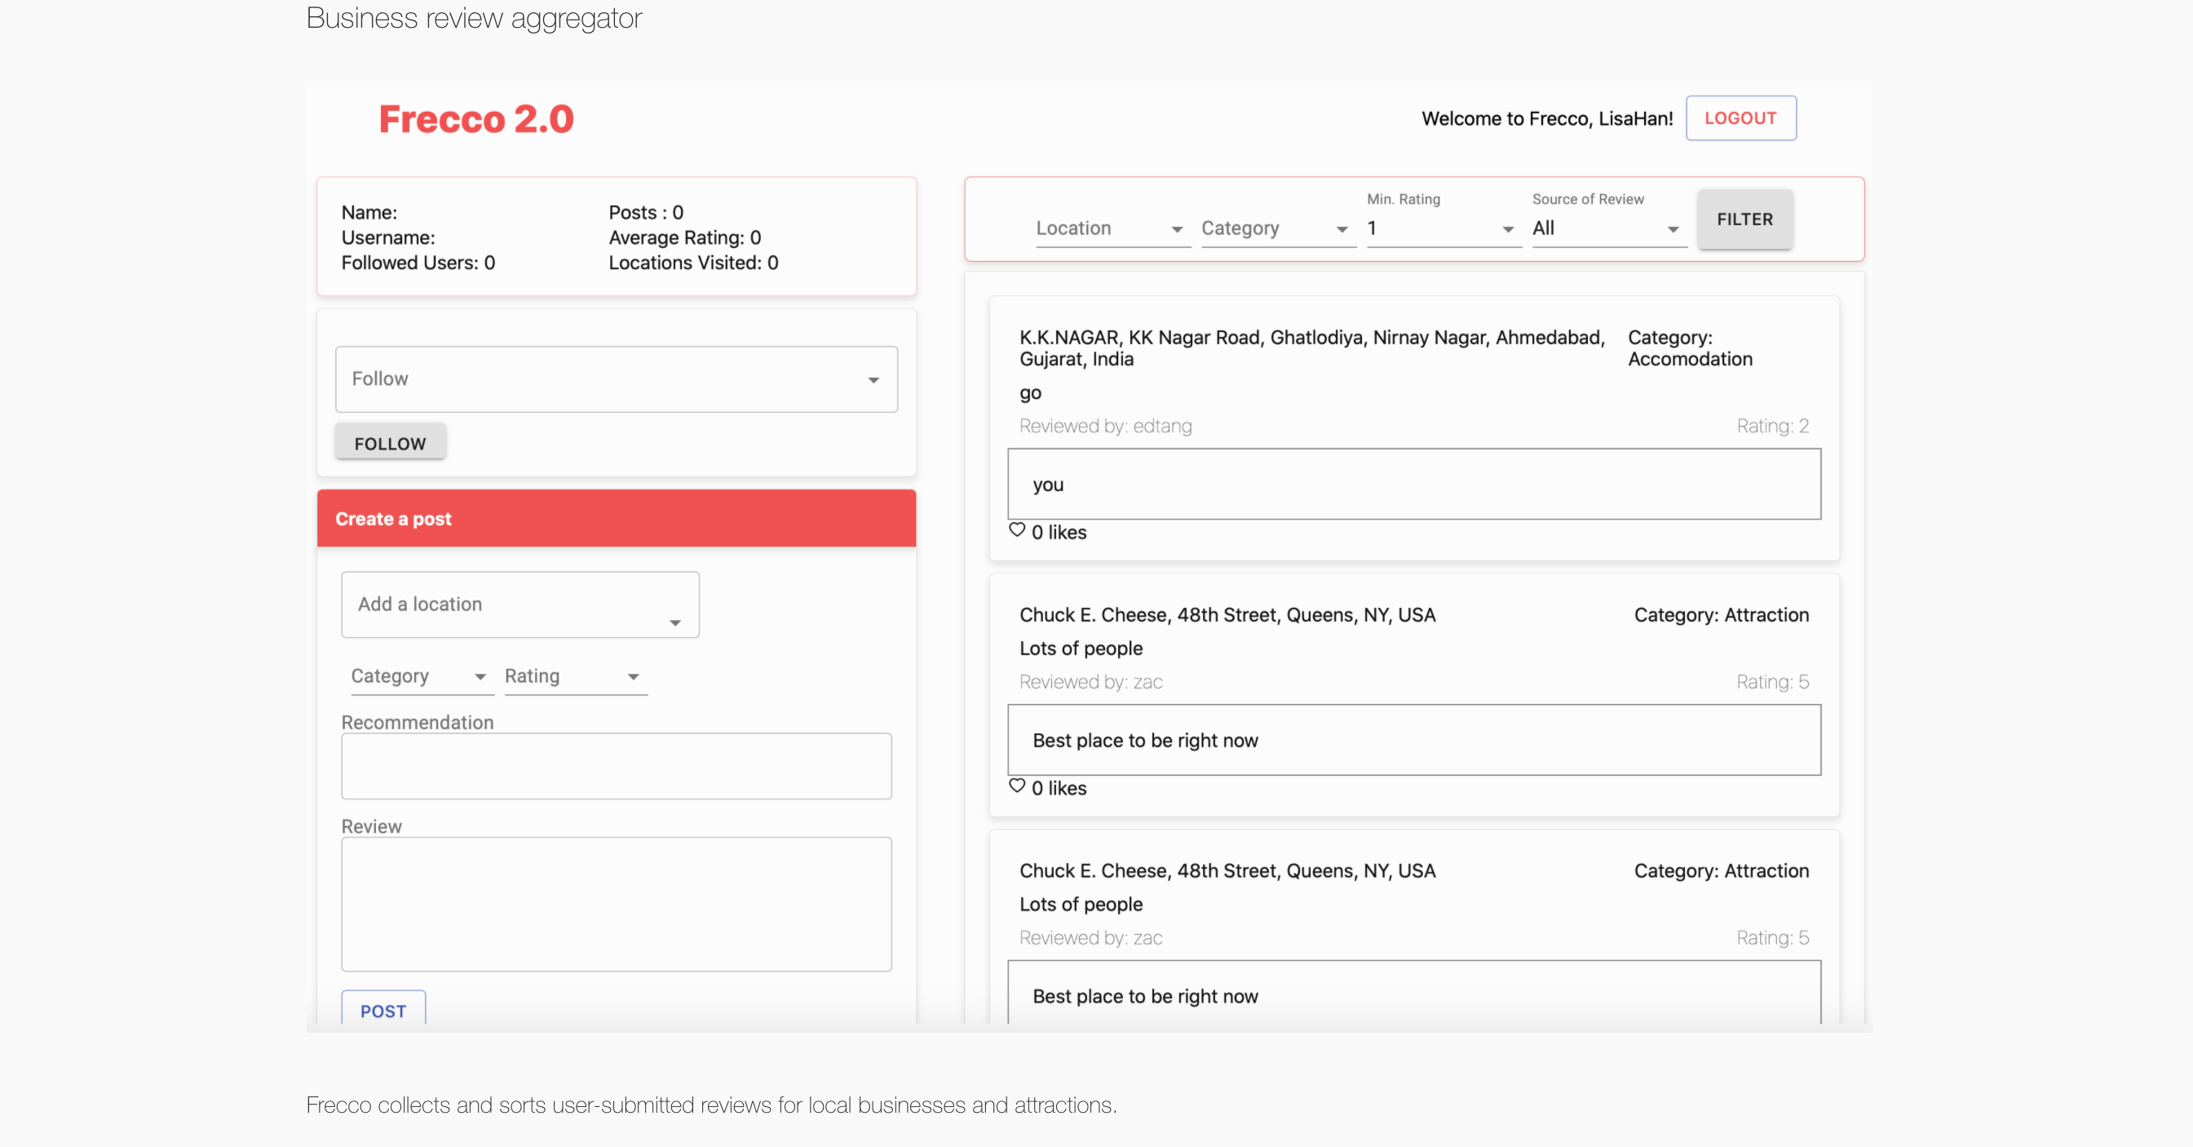Image resolution: width=2193 pixels, height=1147 pixels.
Task: Like the edtang K.K.NAGAR review heart
Action: 1016,529
